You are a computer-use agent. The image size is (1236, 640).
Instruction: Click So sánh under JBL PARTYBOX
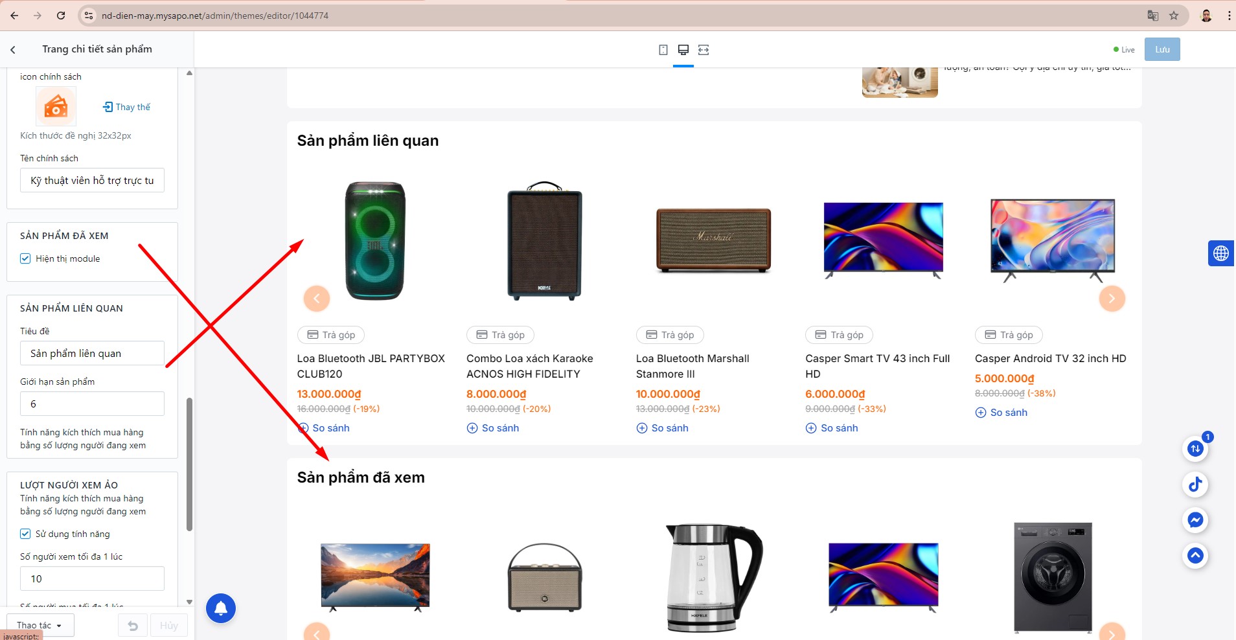324,428
